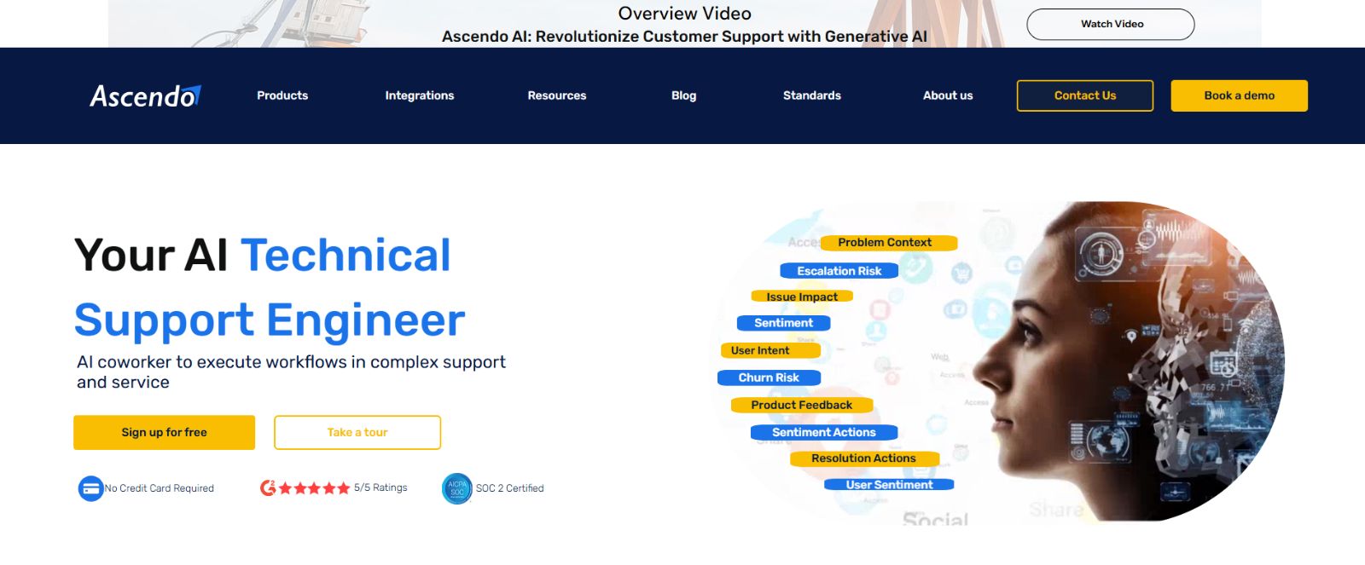Click the Take a tour button

click(357, 432)
